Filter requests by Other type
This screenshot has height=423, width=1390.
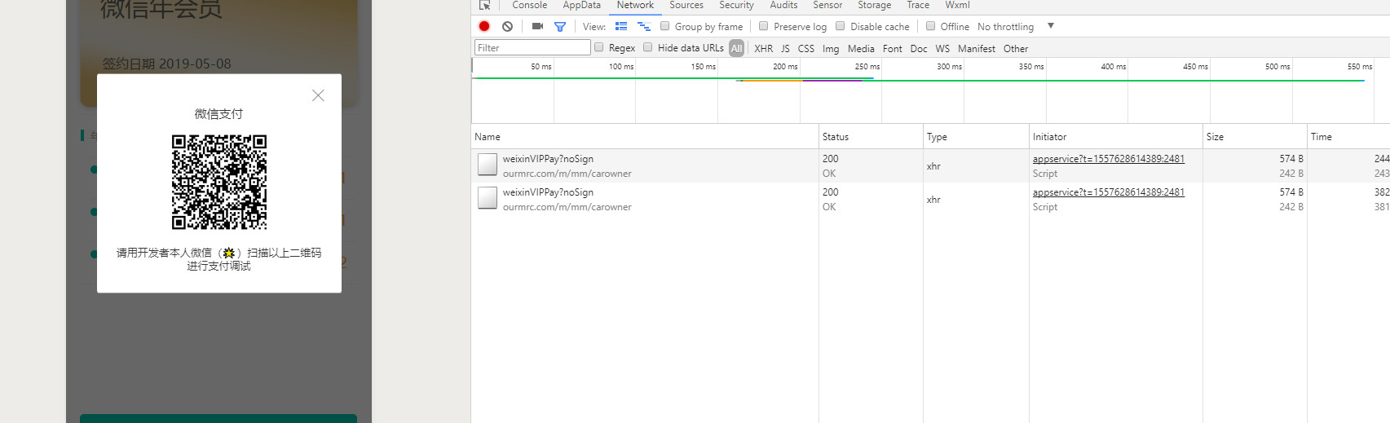1016,48
